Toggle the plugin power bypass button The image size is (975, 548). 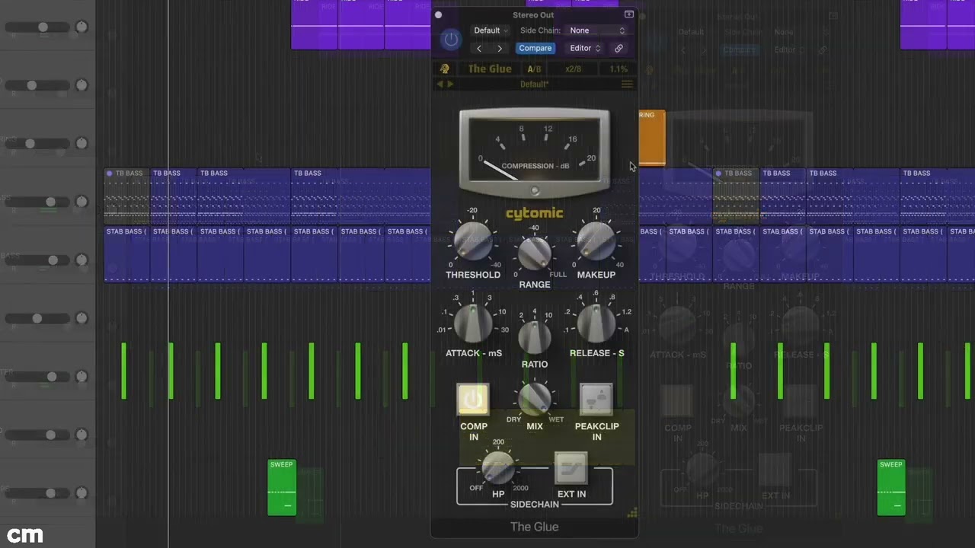451,40
